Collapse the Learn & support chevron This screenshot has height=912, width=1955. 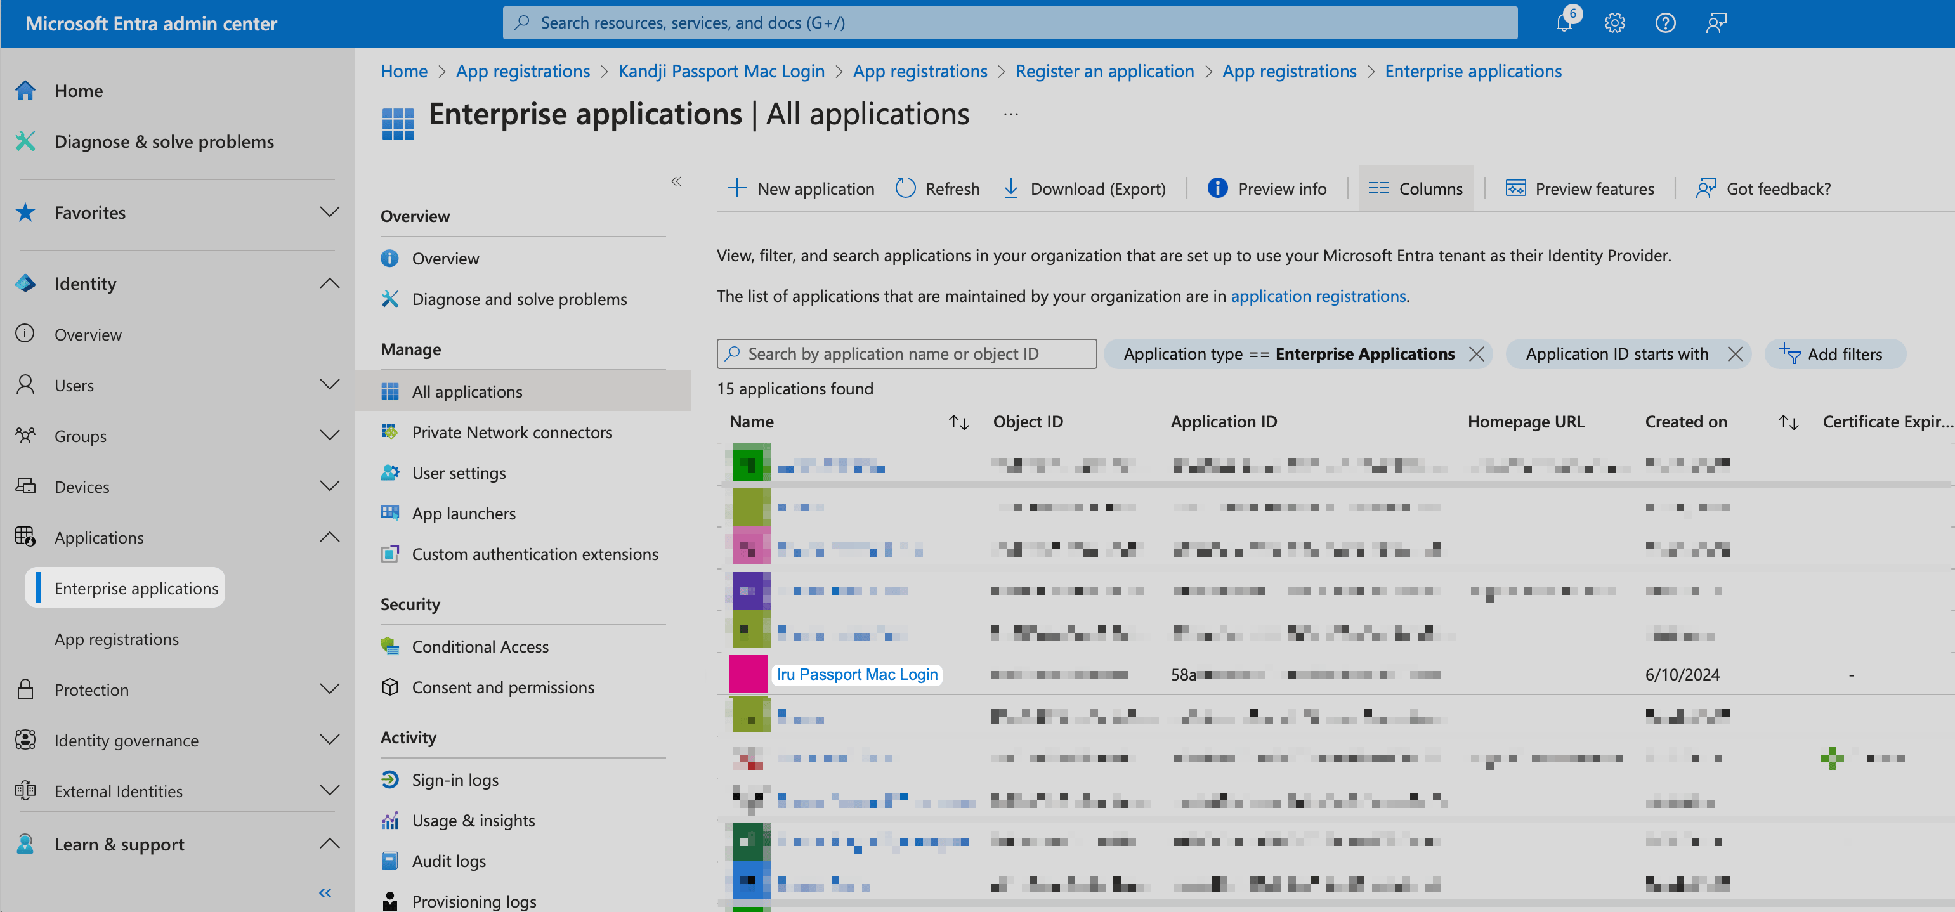[x=329, y=844]
